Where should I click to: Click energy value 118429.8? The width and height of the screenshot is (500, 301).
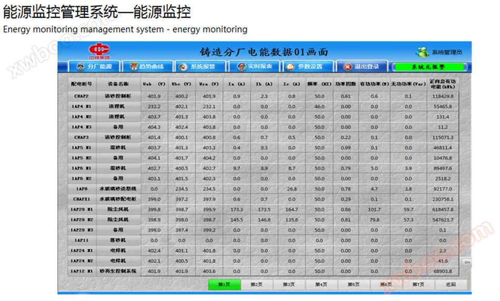coord(443,96)
